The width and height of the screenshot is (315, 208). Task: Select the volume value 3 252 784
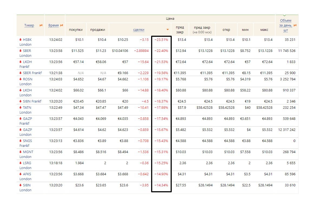[288, 79]
